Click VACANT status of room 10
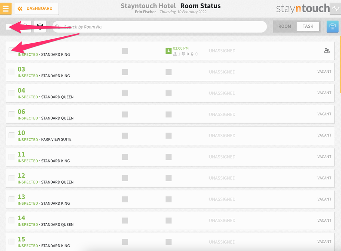The height and width of the screenshot is (251, 341). click(324, 135)
